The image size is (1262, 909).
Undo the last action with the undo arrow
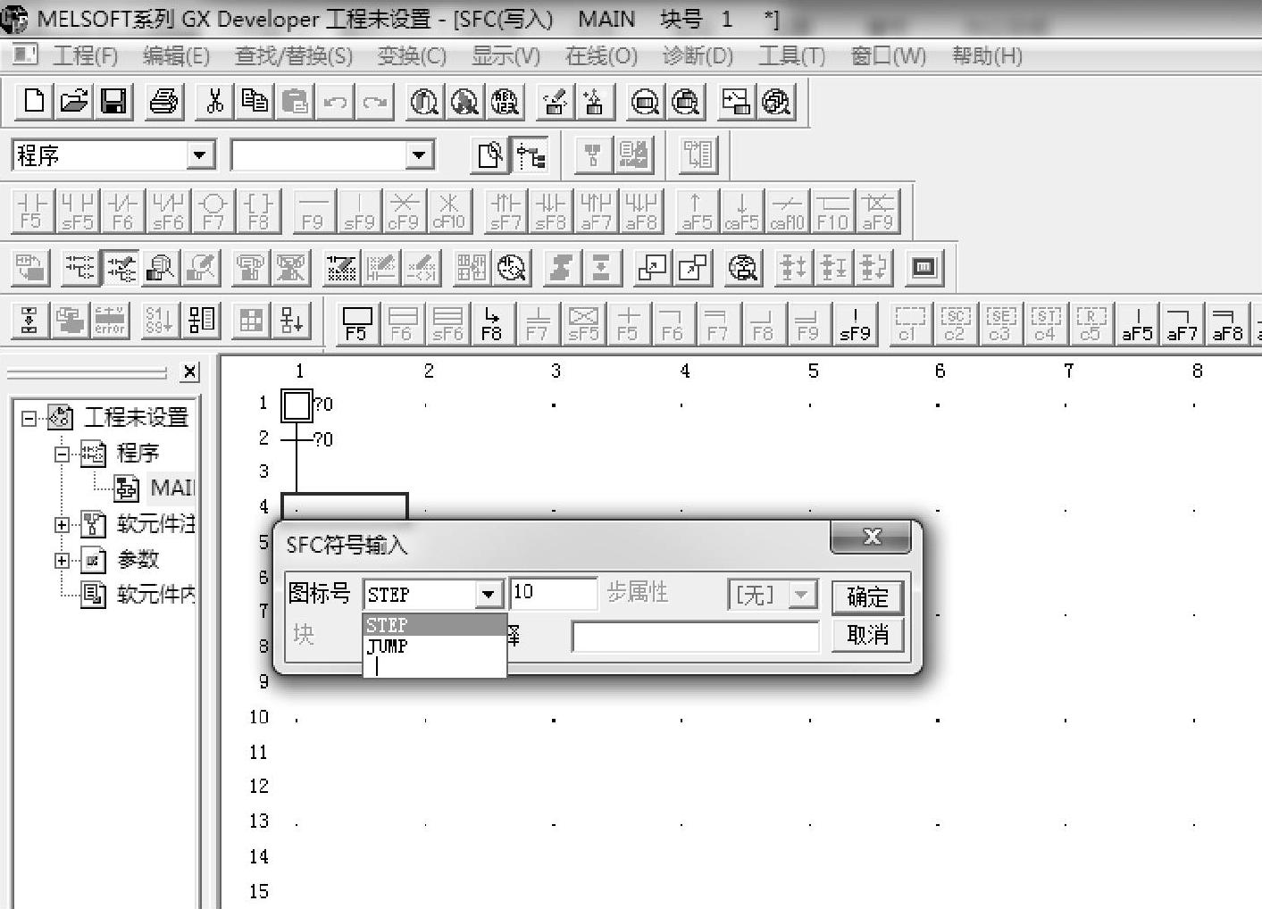pyautogui.click(x=335, y=101)
